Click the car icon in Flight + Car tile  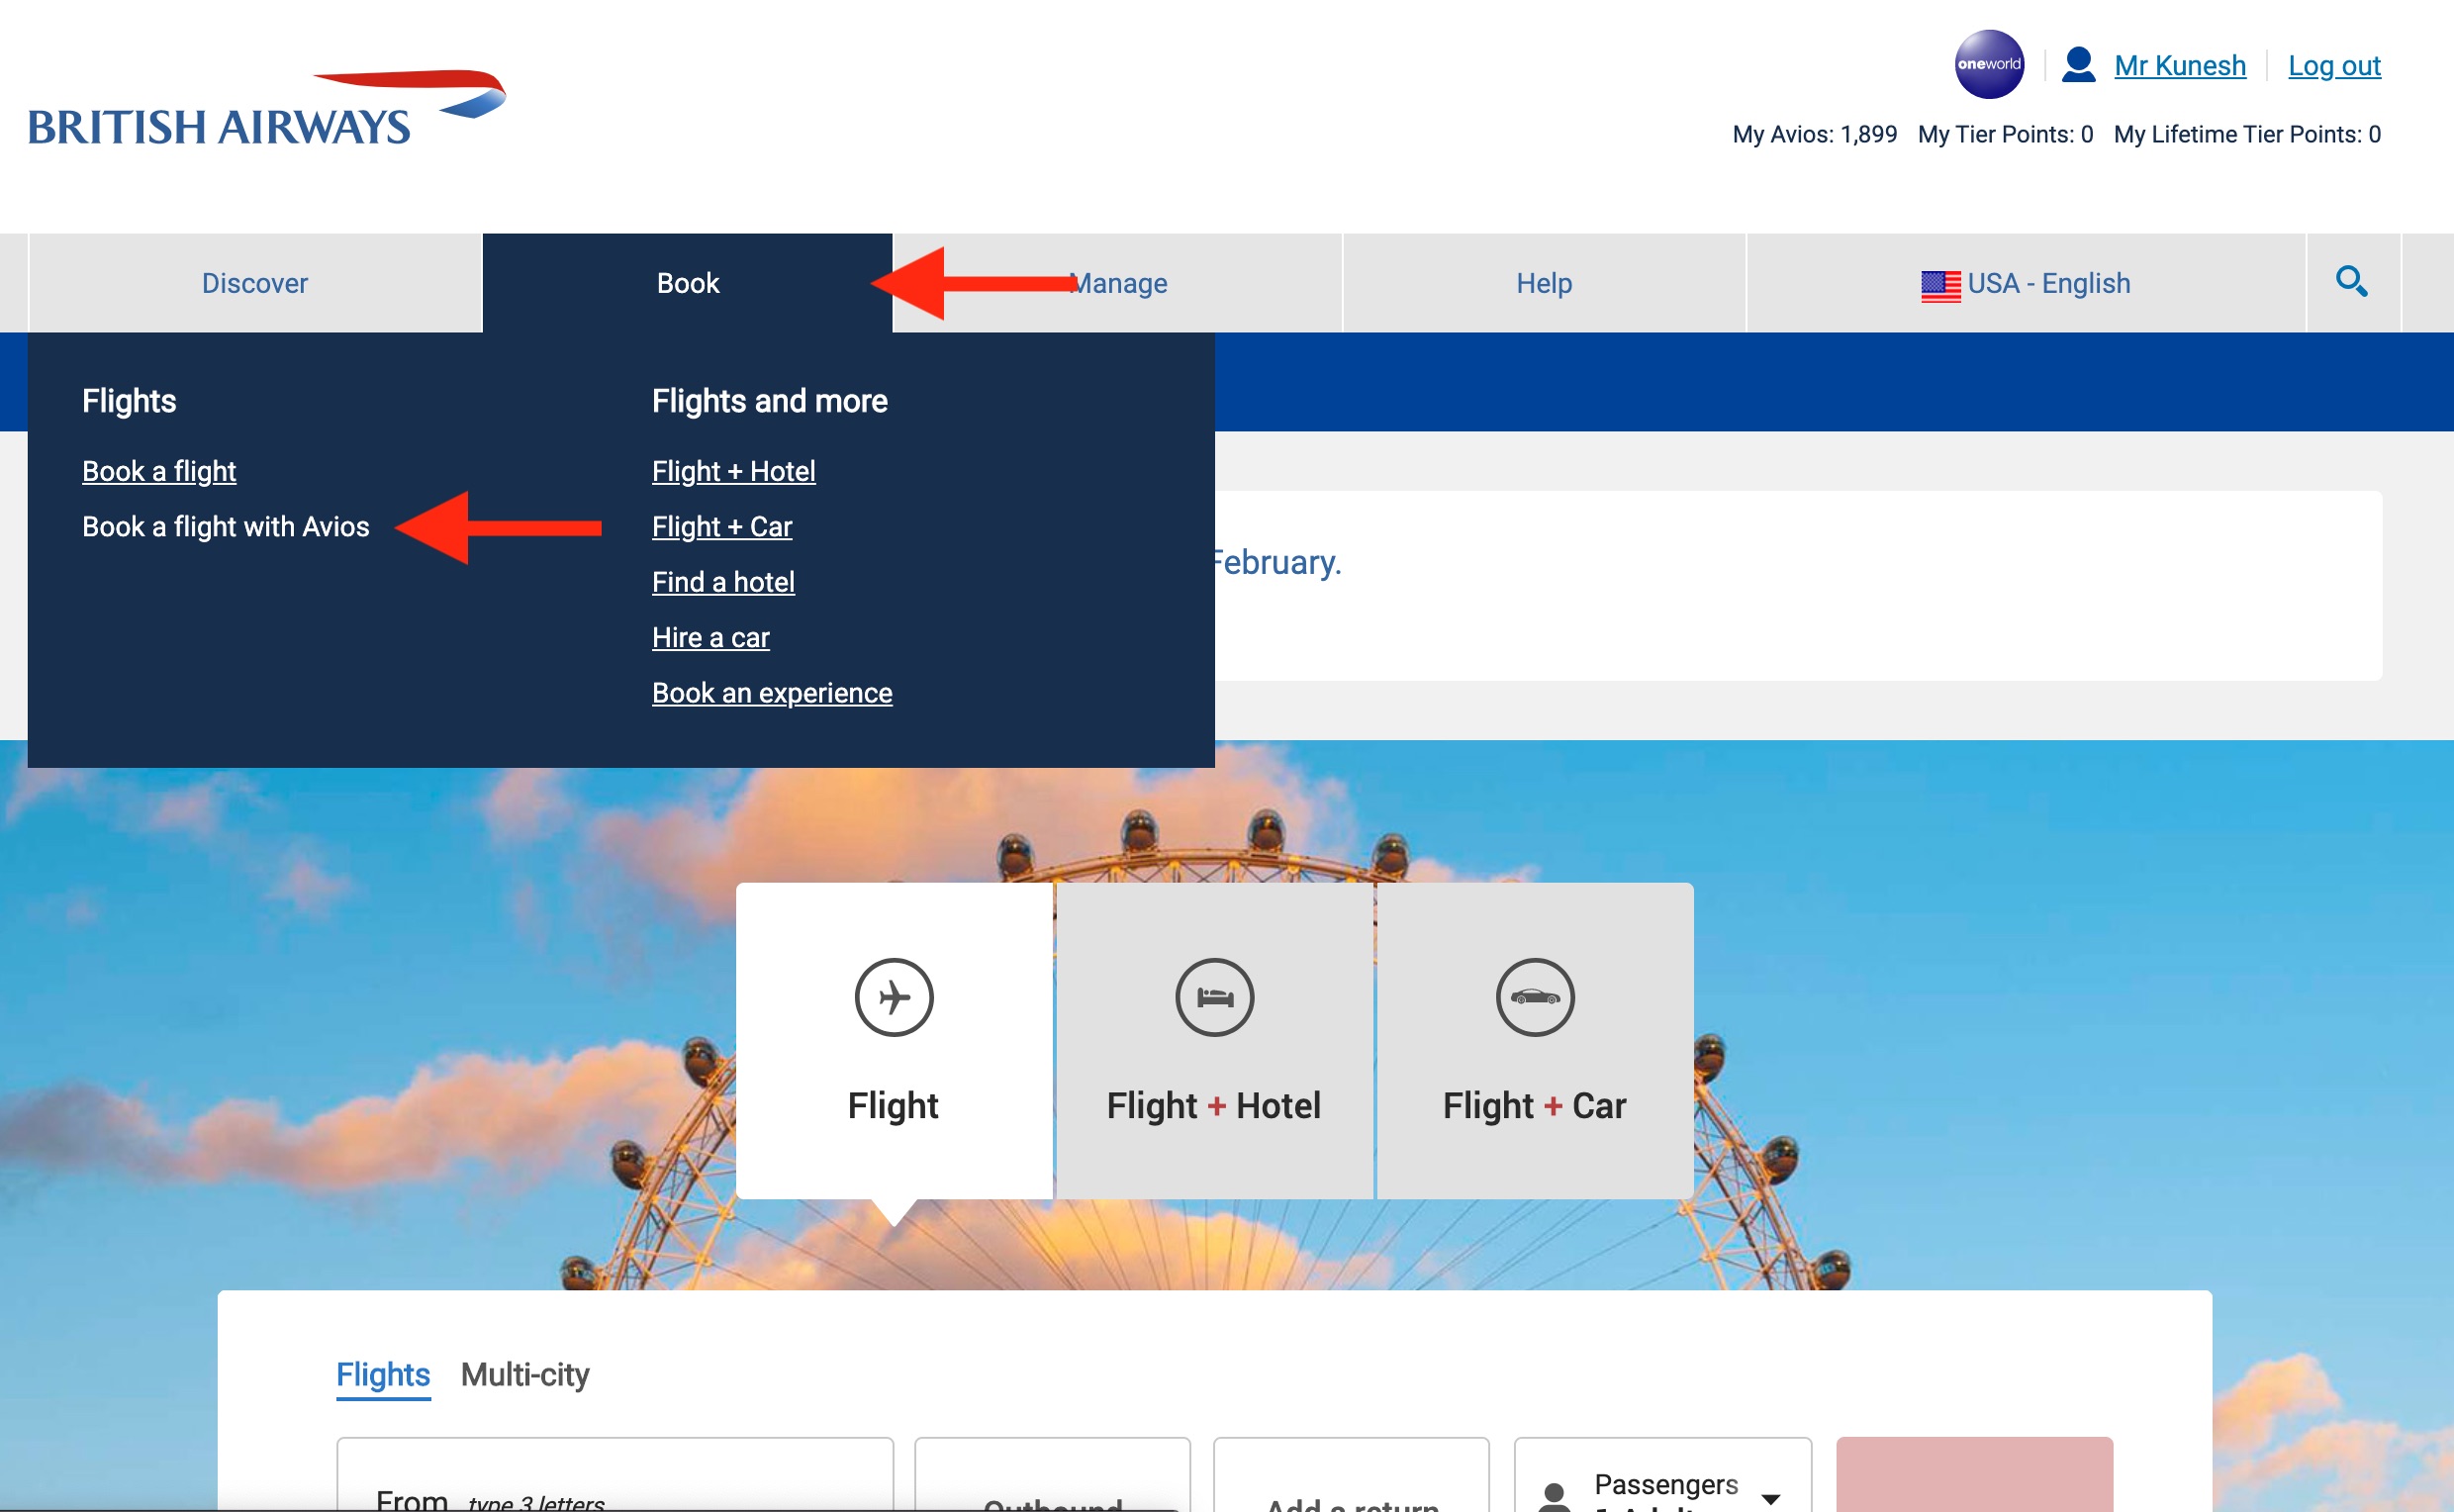pyautogui.click(x=1534, y=997)
